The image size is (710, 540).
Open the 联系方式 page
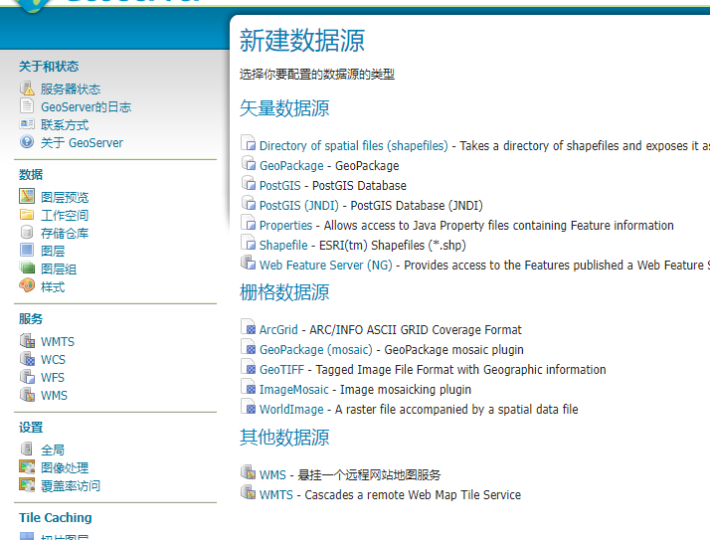(65, 124)
